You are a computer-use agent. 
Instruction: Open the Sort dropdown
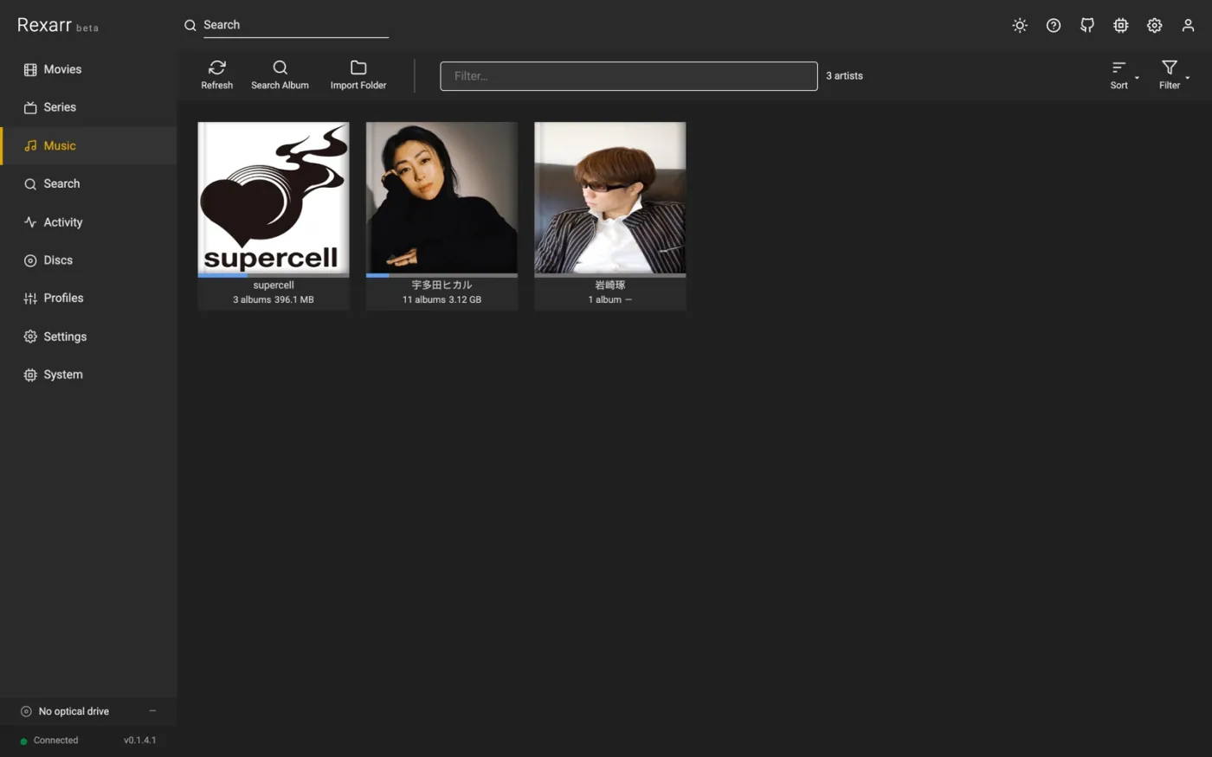pyautogui.click(x=1123, y=75)
